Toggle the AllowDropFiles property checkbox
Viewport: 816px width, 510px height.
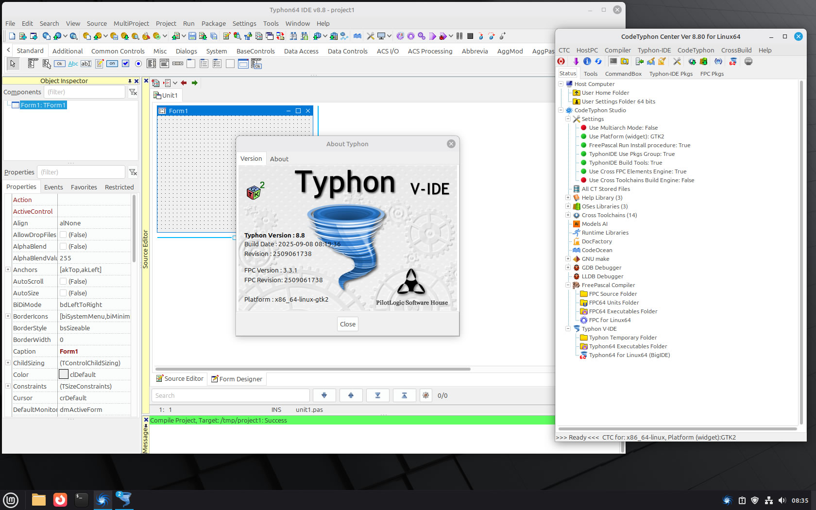point(63,235)
